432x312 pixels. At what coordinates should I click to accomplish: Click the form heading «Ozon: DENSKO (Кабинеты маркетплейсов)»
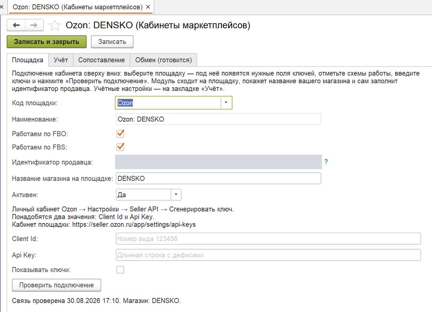click(158, 26)
